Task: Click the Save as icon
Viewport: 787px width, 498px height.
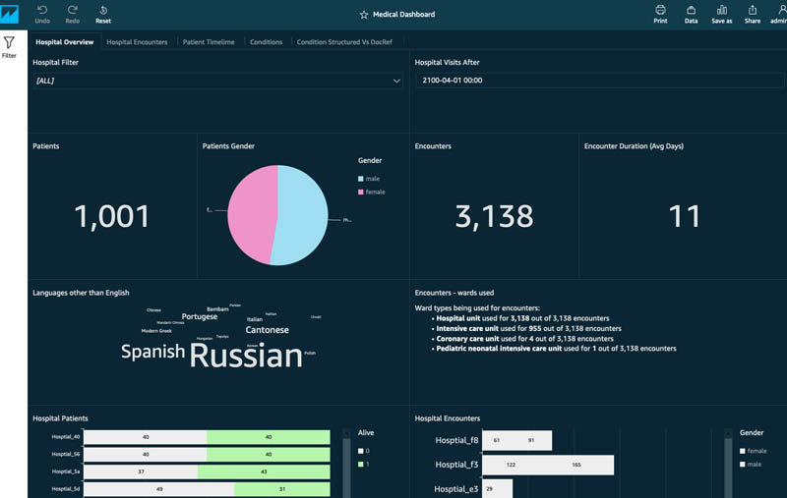Action: point(722,10)
